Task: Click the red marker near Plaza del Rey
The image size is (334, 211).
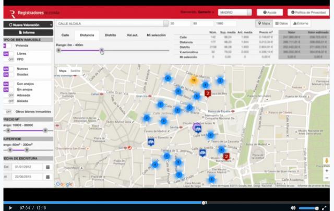Action: coord(208,93)
